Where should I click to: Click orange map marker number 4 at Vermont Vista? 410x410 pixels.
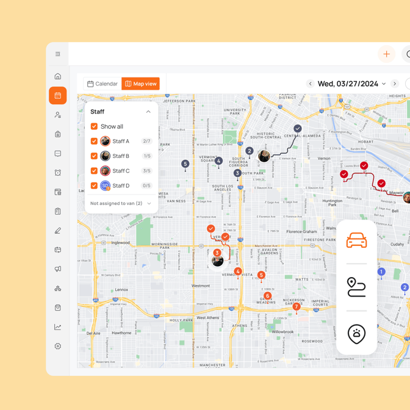pyautogui.click(x=238, y=271)
